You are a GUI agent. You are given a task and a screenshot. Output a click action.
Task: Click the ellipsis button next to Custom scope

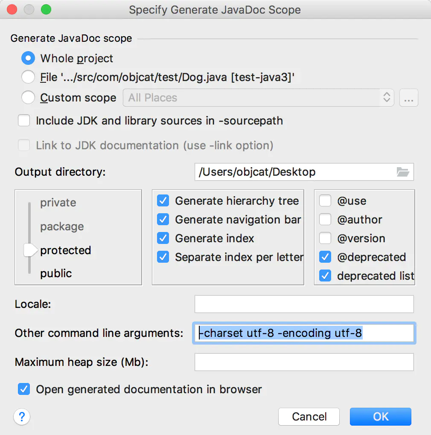[408, 98]
